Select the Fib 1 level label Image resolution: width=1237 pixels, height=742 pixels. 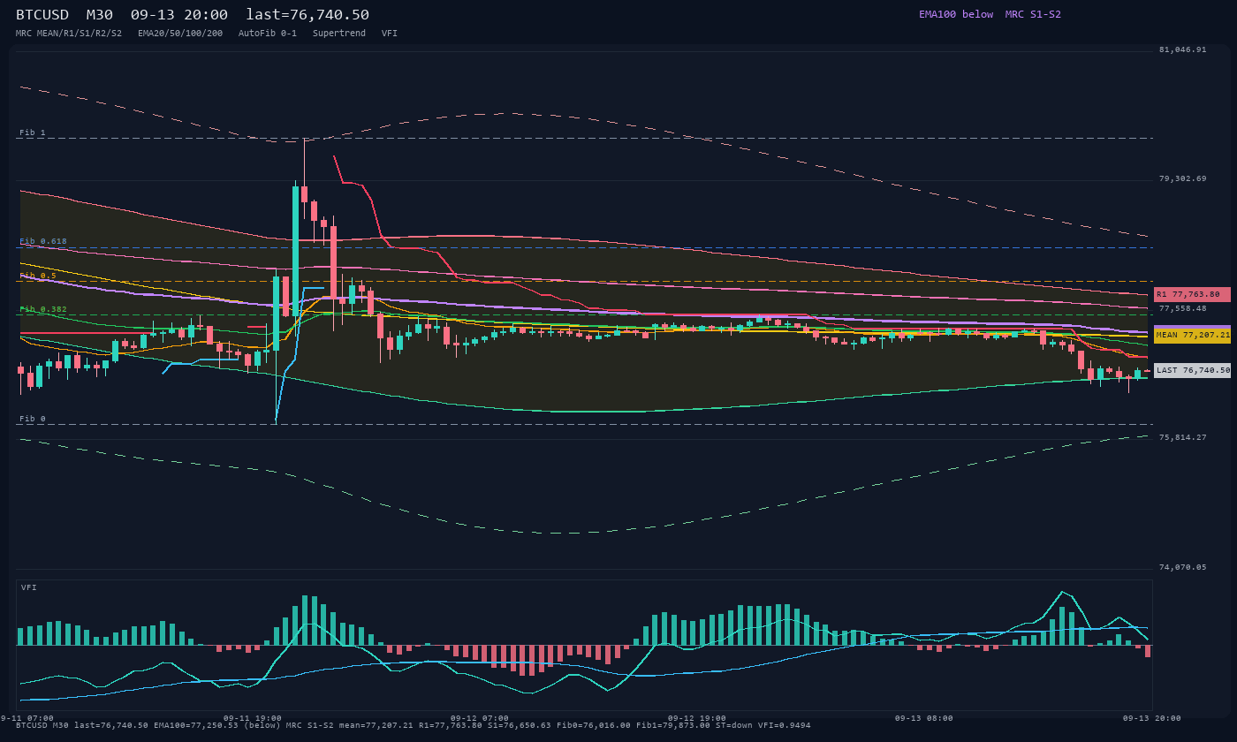[33, 132]
